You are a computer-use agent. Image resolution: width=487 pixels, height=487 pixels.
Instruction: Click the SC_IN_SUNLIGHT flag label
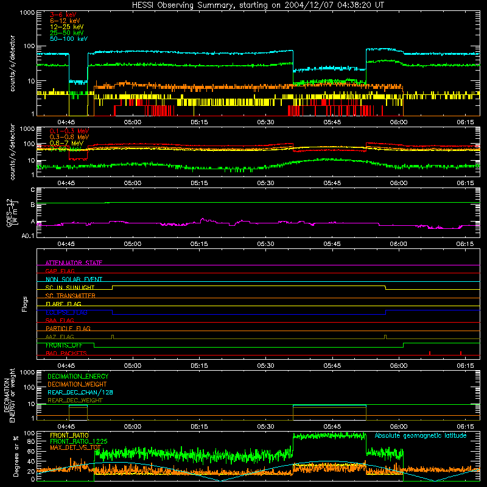70,287
